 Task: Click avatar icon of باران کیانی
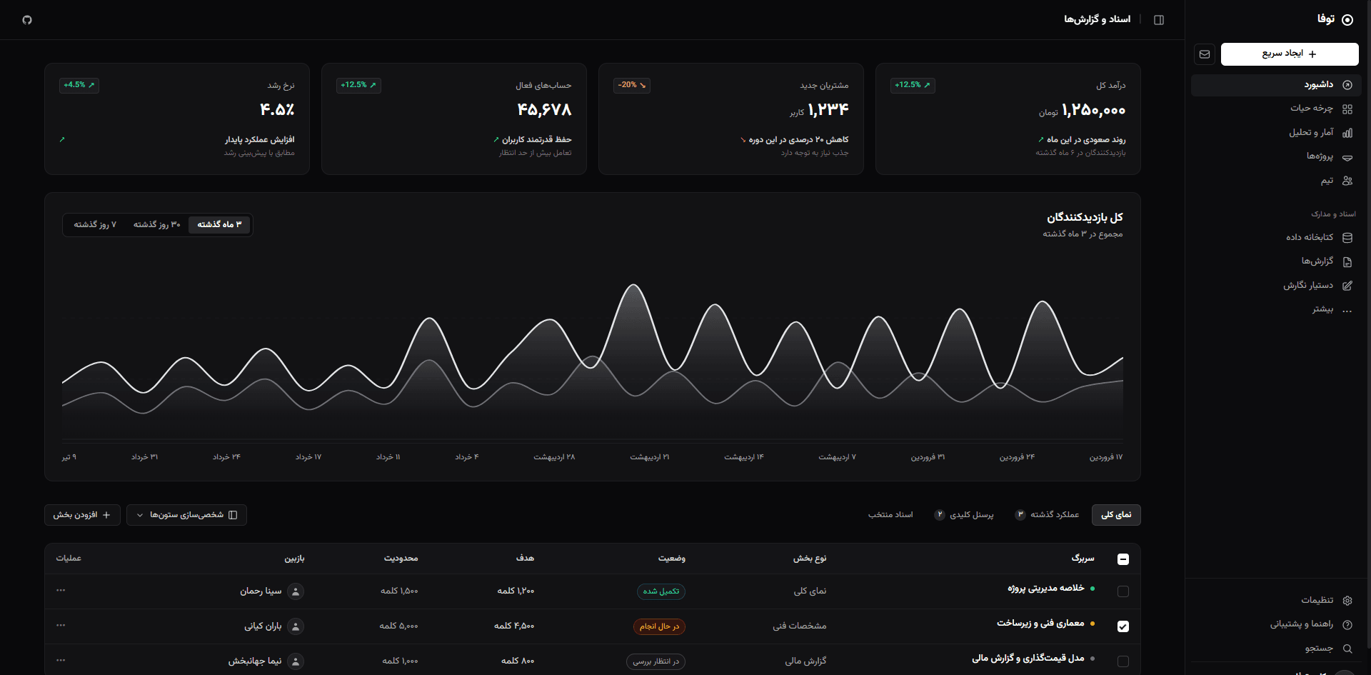pos(296,626)
